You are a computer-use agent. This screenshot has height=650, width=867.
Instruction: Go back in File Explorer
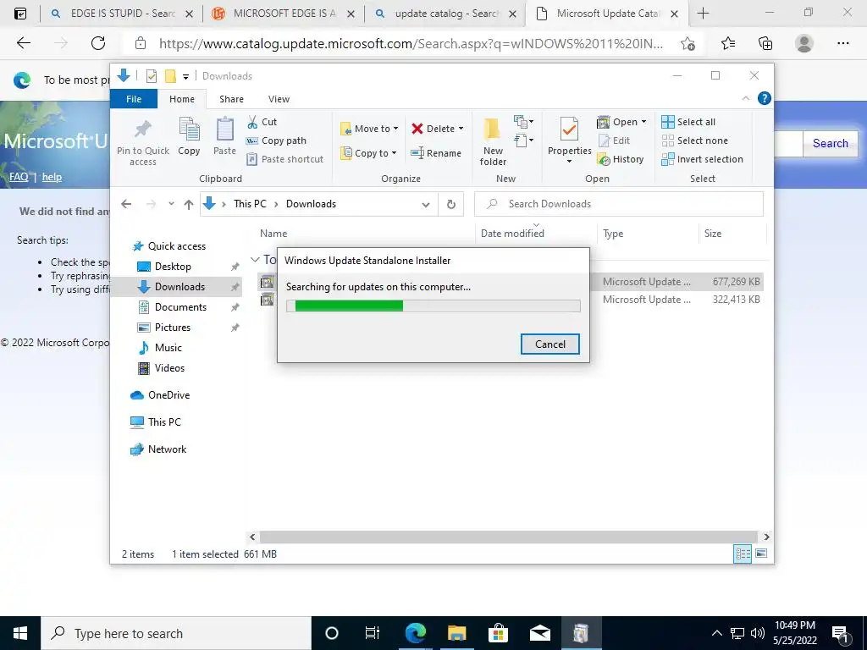(x=126, y=204)
